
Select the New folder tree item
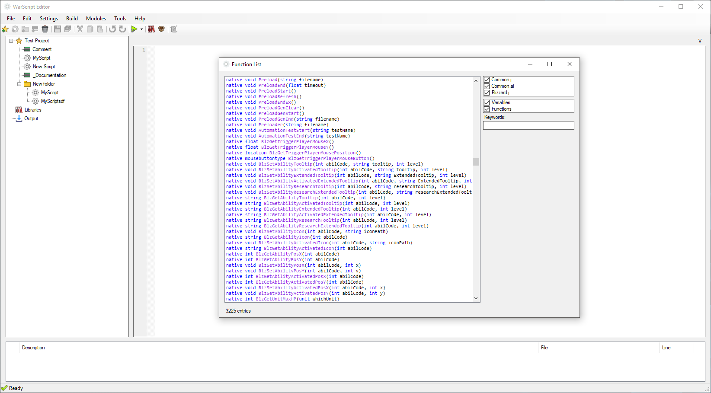[44, 84]
